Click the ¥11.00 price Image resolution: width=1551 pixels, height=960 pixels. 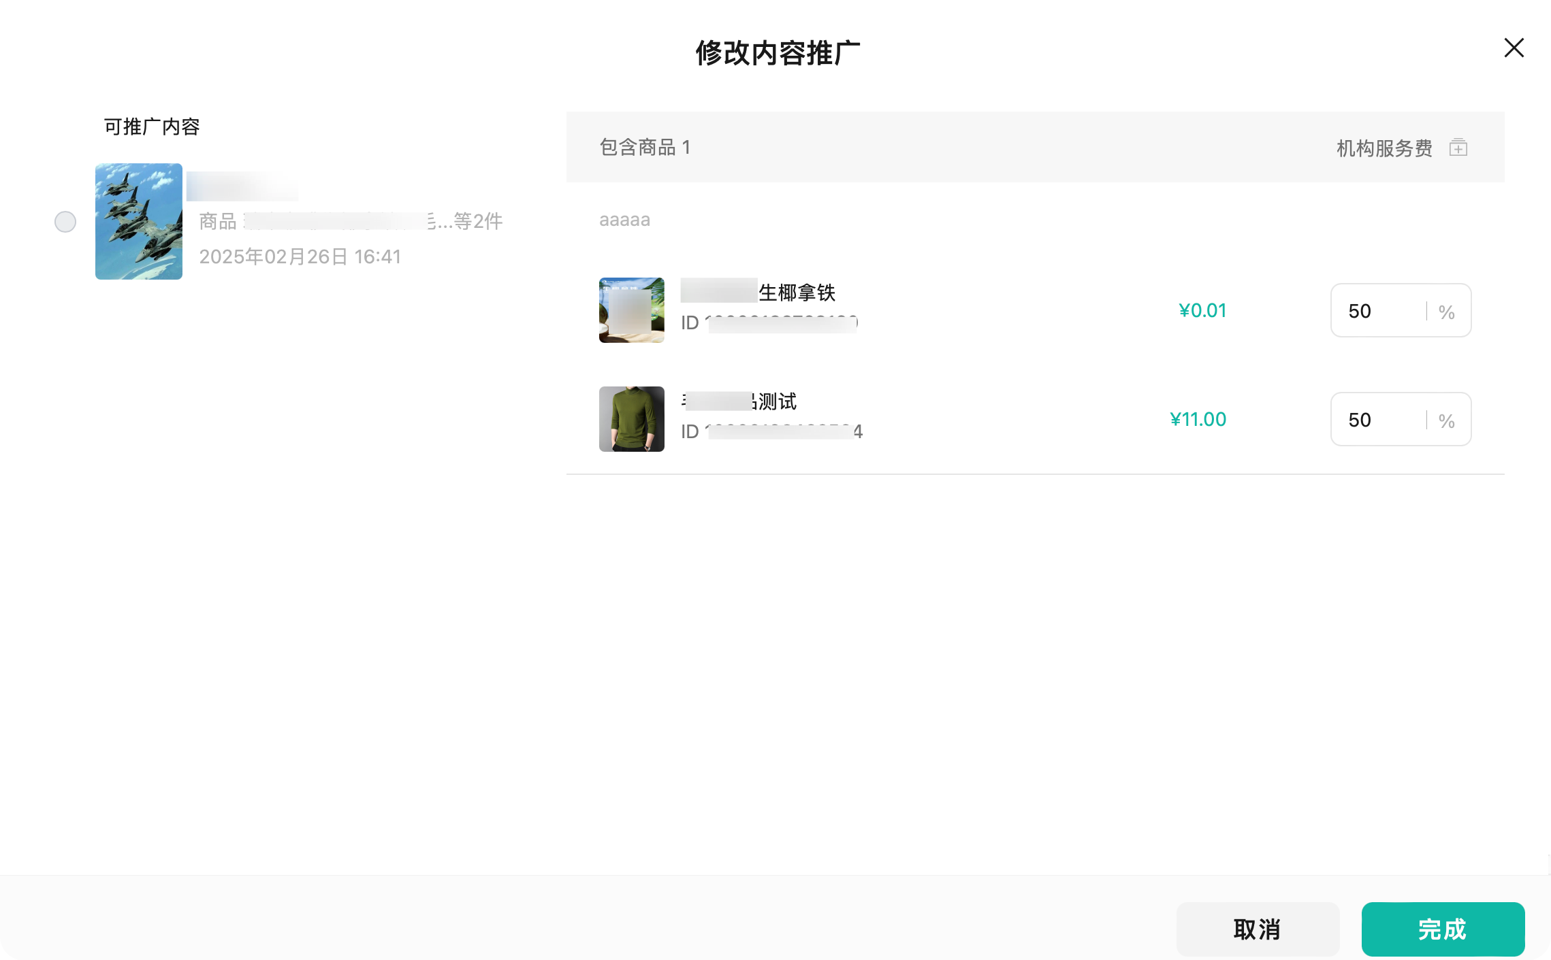point(1198,419)
